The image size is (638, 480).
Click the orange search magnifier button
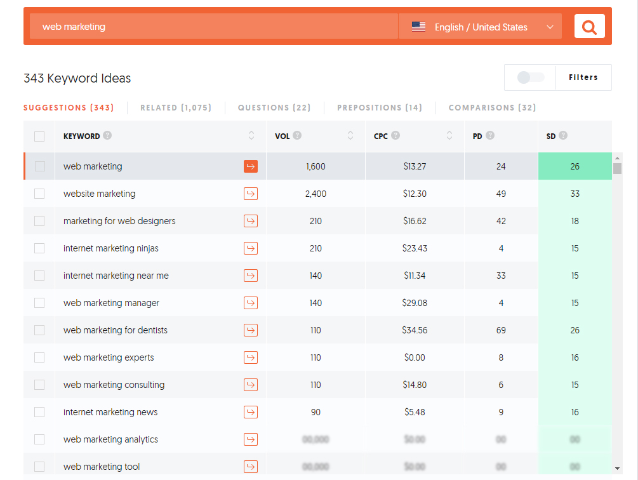[589, 27]
